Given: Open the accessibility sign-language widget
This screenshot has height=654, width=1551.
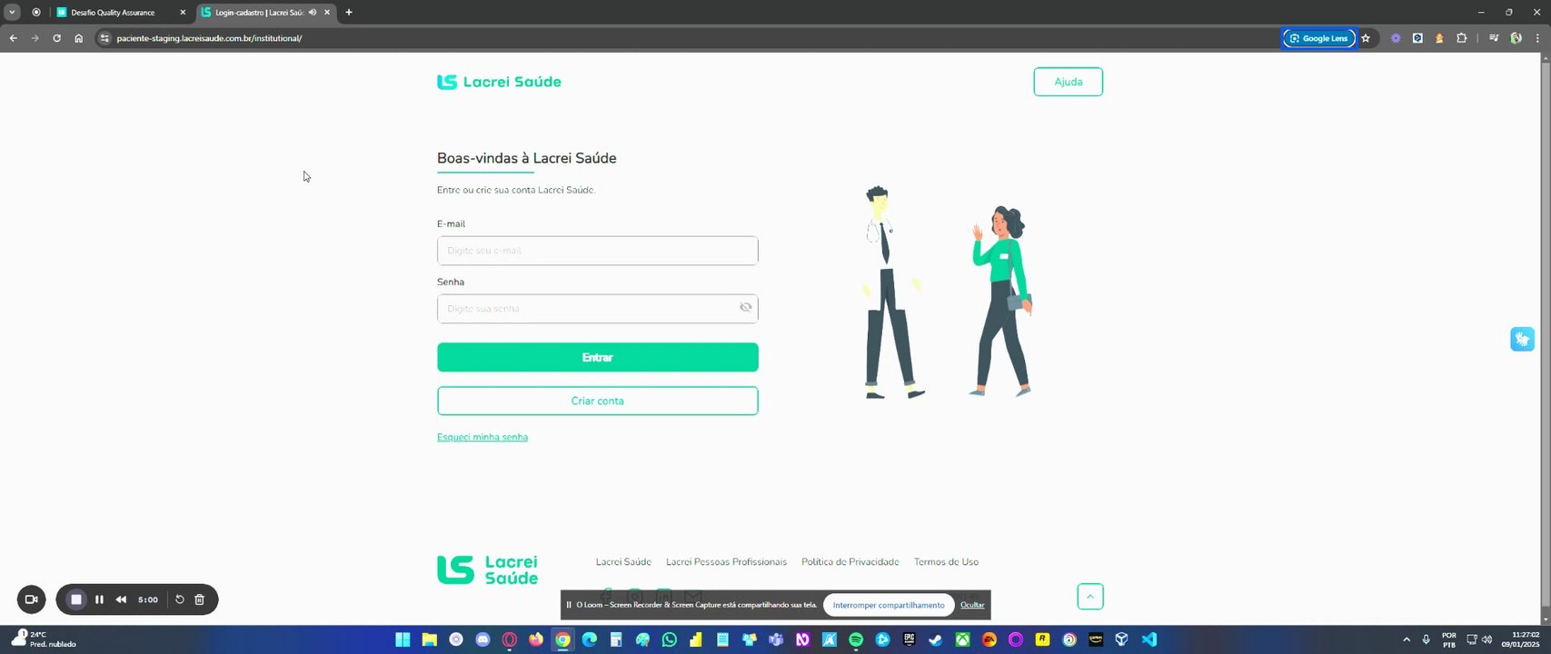Looking at the screenshot, I should [x=1522, y=339].
